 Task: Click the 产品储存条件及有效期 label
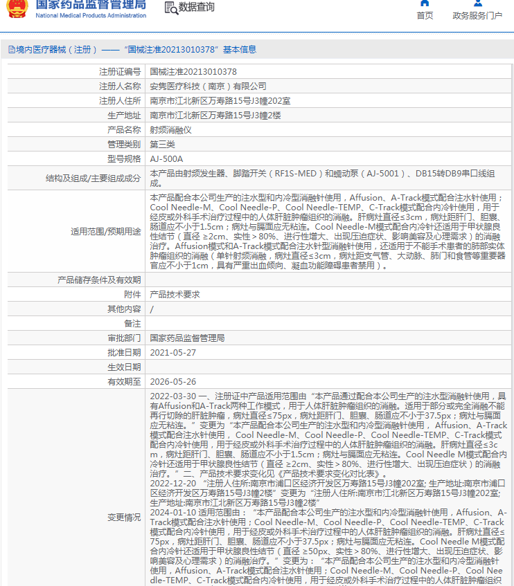pyautogui.click(x=99, y=280)
